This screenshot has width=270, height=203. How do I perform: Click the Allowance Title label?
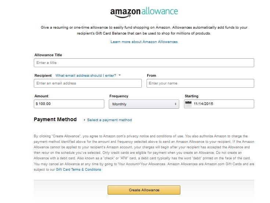coord(48,55)
